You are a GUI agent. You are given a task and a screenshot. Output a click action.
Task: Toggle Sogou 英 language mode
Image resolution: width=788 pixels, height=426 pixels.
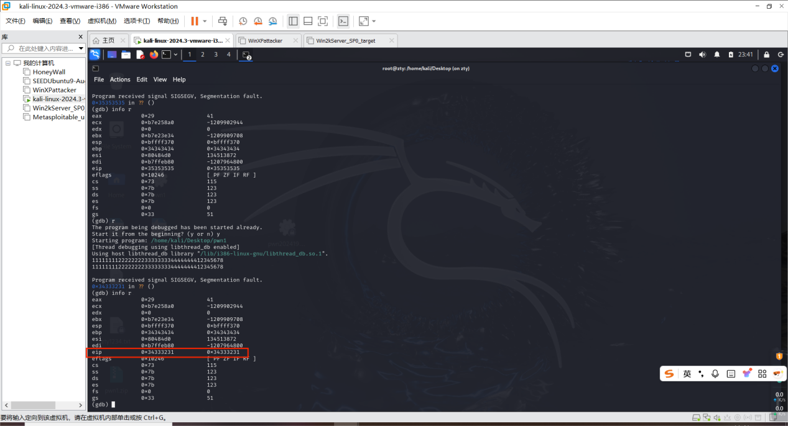687,374
